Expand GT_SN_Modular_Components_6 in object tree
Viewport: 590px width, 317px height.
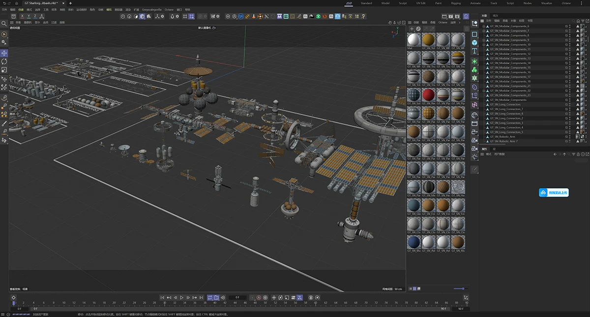point(484,26)
